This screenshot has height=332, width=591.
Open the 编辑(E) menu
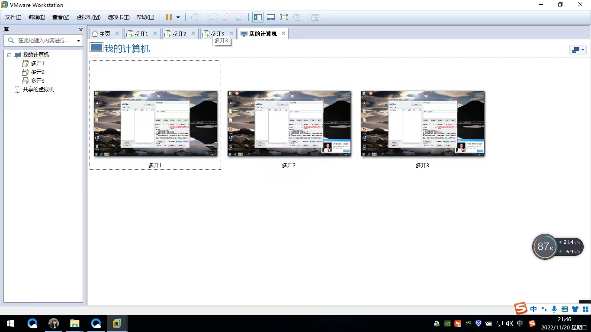coord(37,17)
